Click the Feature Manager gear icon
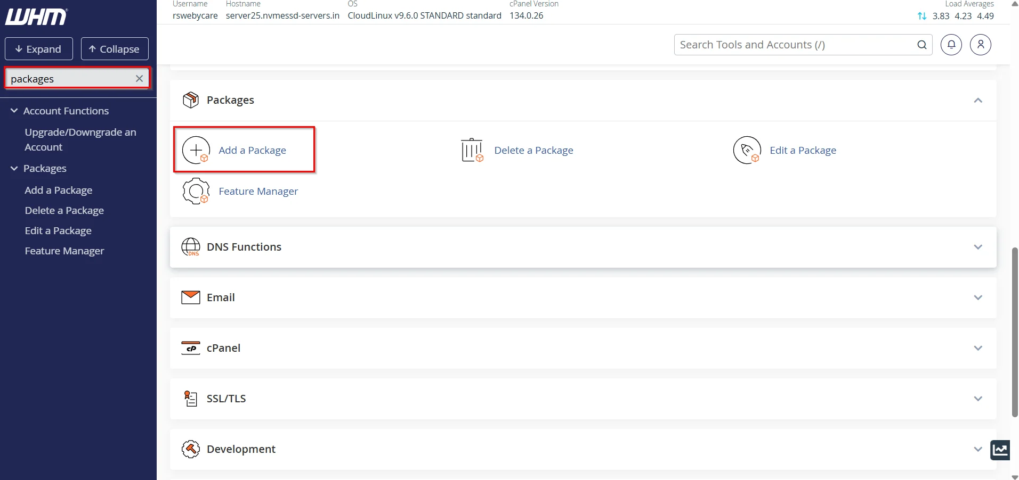The width and height of the screenshot is (1019, 480). point(196,191)
